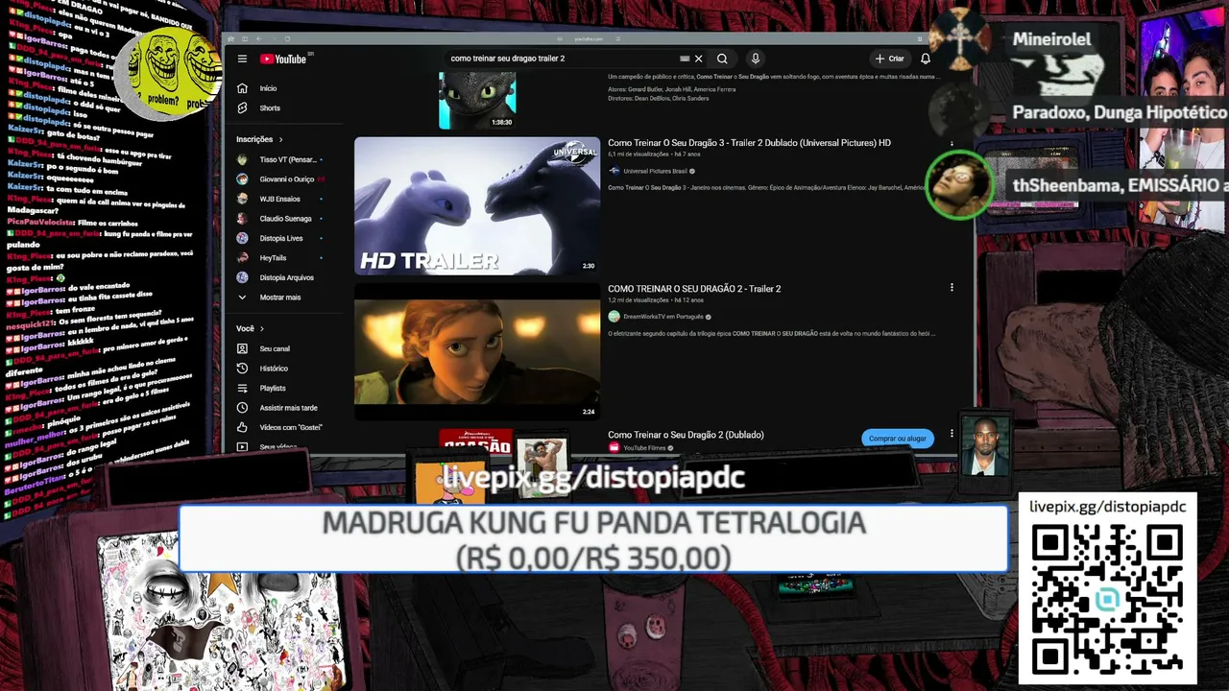Open Giovanni o Ouriço channel

coord(286,179)
